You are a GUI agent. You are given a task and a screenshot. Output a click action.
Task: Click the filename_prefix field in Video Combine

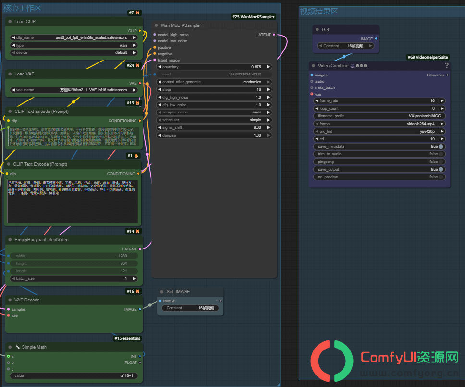pyautogui.click(x=379, y=116)
